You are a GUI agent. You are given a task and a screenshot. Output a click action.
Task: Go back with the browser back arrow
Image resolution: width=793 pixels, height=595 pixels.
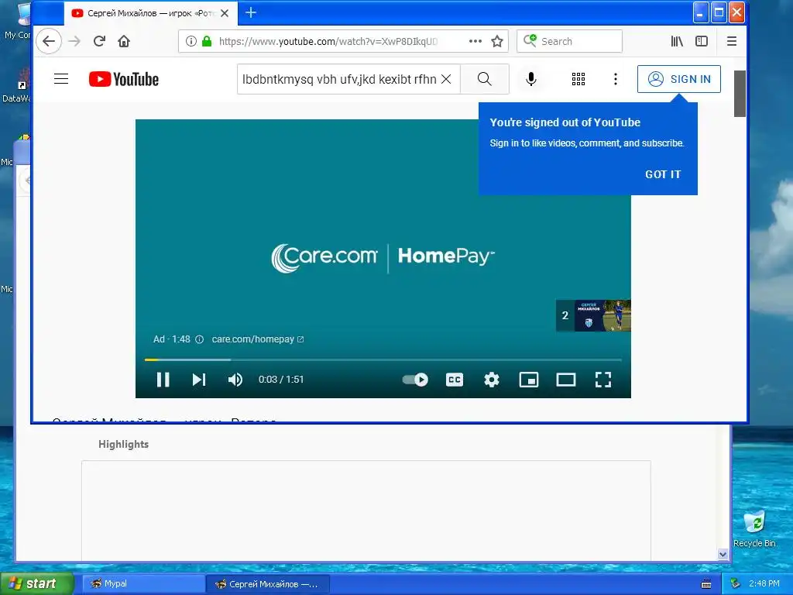coord(49,42)
